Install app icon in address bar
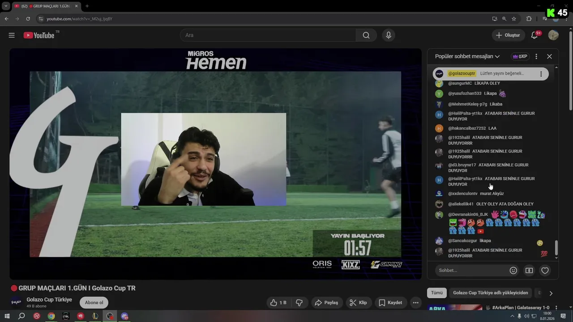The image size is (573, 322). point(494,19)
